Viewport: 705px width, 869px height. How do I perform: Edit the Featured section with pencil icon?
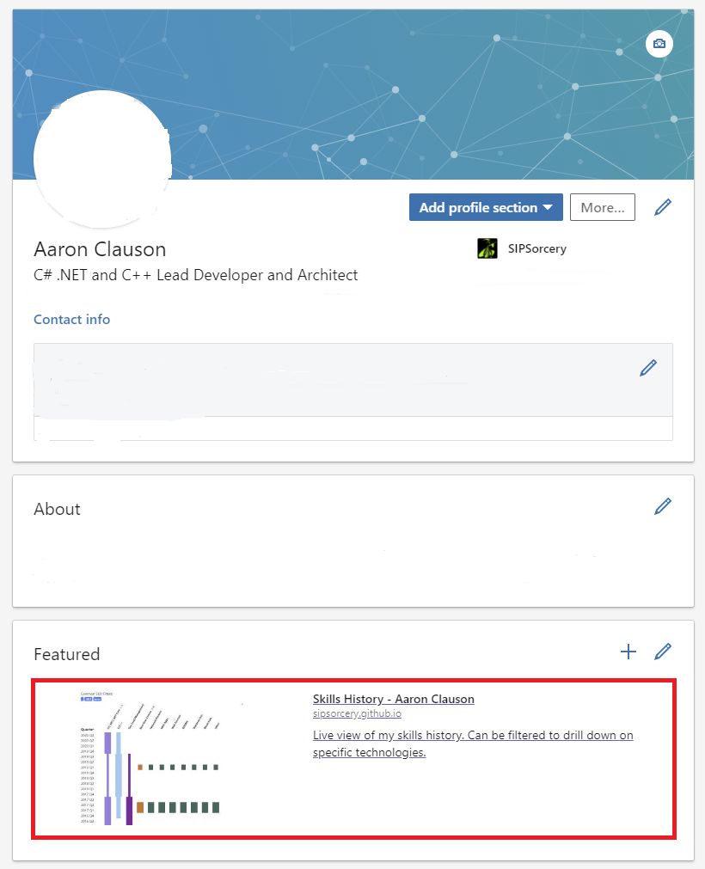(x=663, y=652)
